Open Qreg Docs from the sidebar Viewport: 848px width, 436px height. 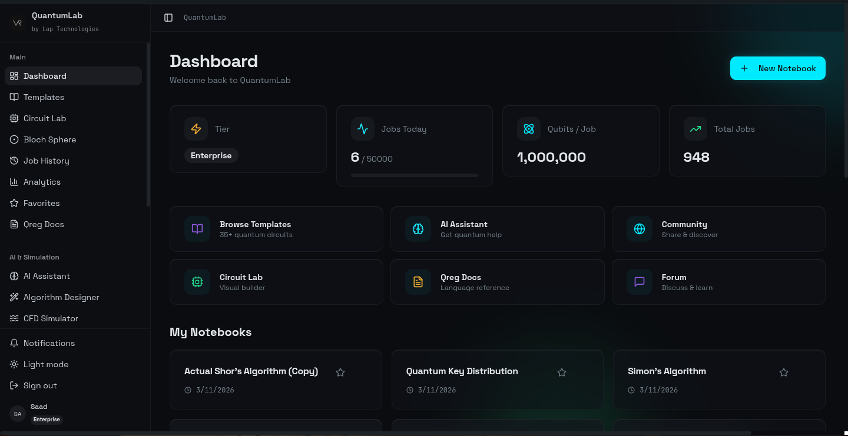42,224
